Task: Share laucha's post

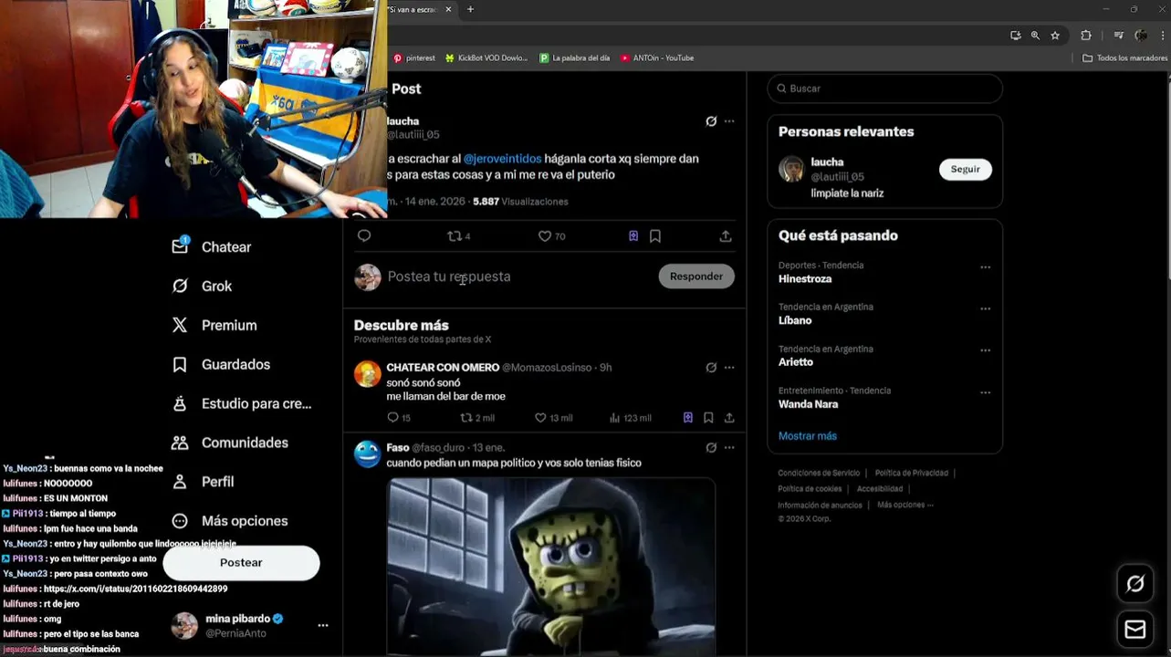Action: point(726,236)
